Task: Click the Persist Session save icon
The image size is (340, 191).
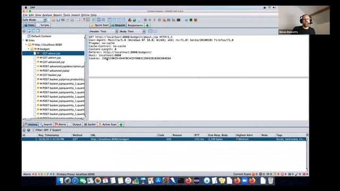Action: [58, 20]
